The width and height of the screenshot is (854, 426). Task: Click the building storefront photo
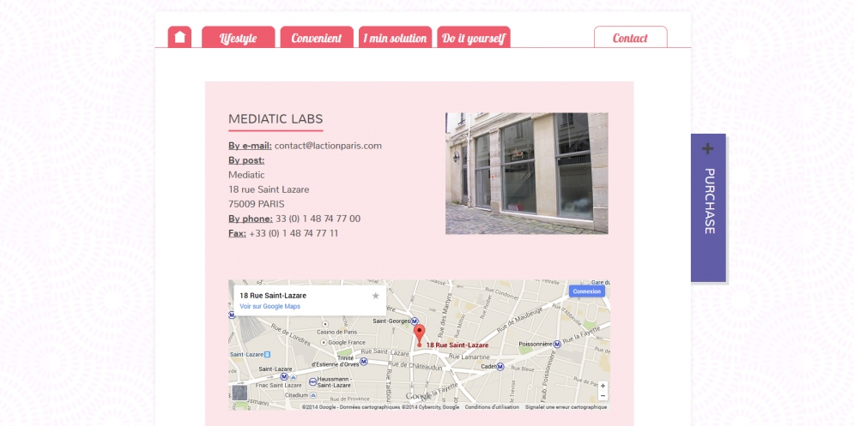(x=527, y=173)
